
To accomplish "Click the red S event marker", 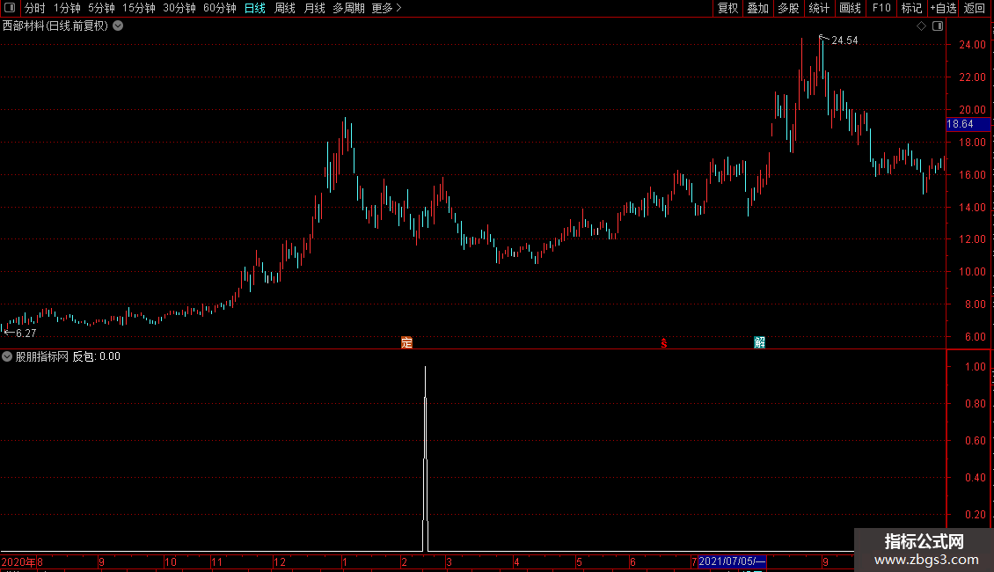I will (x=664, y=343).
